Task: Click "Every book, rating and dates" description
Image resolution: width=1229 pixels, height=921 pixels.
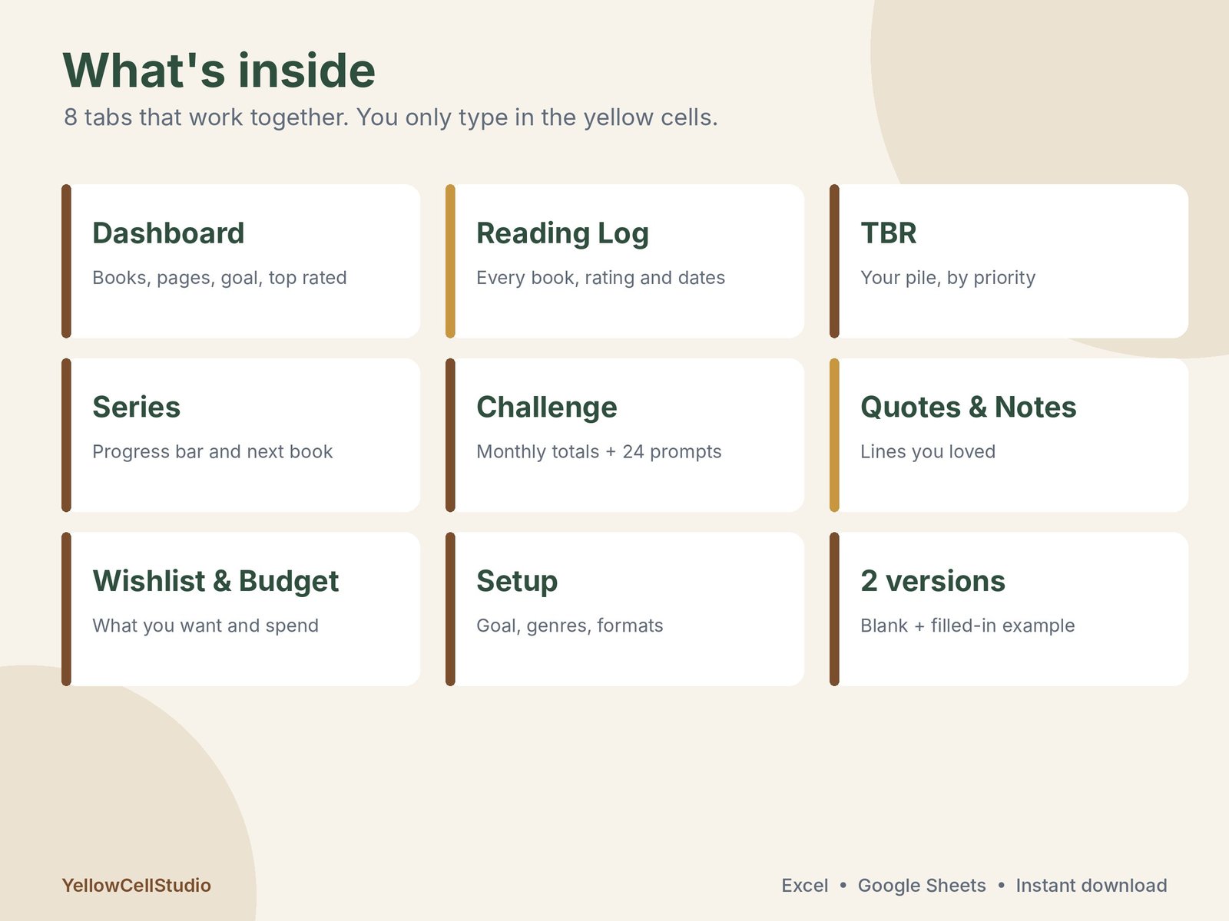Action: pos(601,278)
